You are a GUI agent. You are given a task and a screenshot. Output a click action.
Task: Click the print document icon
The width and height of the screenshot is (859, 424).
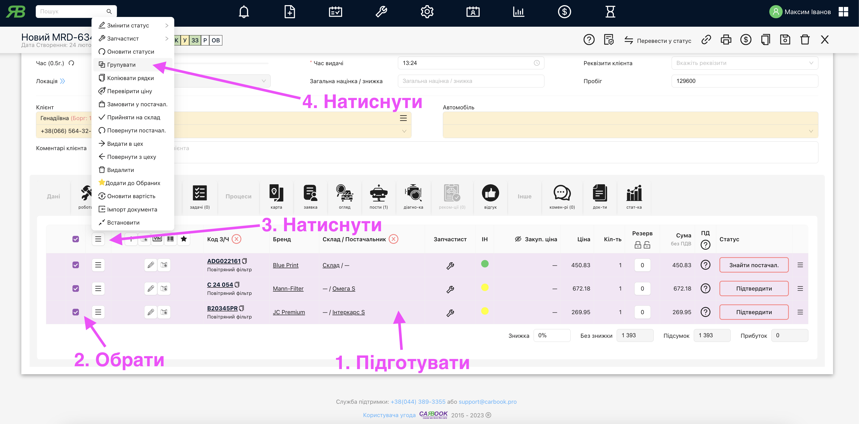tap(726, 40)
